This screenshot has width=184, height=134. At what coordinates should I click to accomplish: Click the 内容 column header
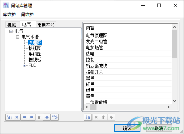(90, 28)
